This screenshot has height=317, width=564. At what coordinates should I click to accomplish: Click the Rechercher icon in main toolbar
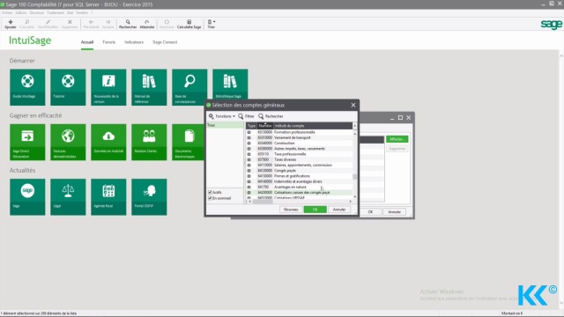tap(128, 24)
